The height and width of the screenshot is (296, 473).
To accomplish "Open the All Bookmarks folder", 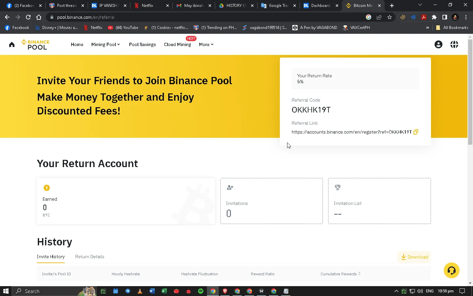I will [452, 28].
